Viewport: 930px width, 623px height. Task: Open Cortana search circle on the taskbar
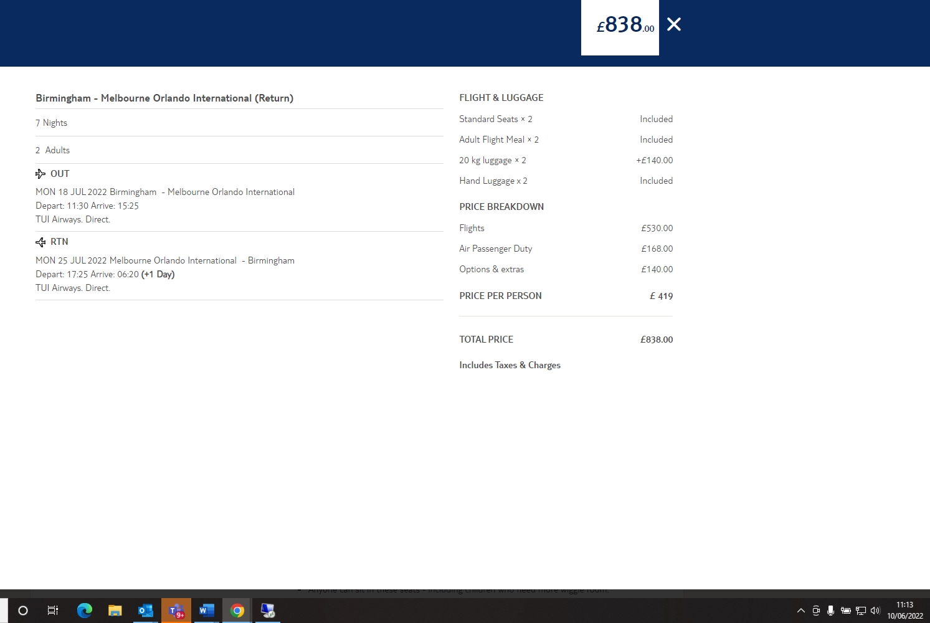pyautogui.click(x=23, y=611)
